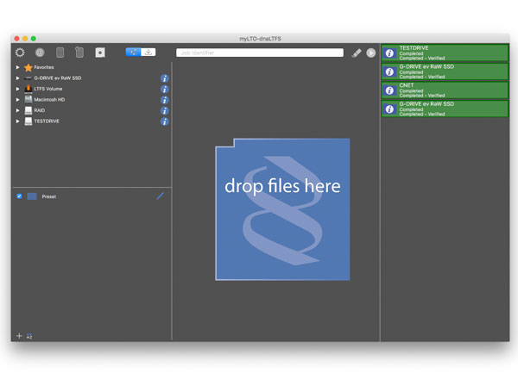Click the 'drop files here' drop zone
Viewport: 518px width, 379px height.
click(282, 209)
